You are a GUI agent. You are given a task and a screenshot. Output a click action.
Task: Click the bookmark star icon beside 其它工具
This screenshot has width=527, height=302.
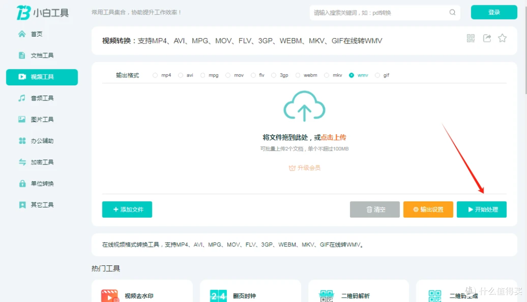point(22,205)
